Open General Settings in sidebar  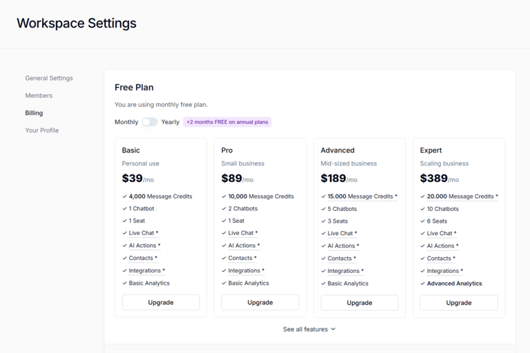49,79
